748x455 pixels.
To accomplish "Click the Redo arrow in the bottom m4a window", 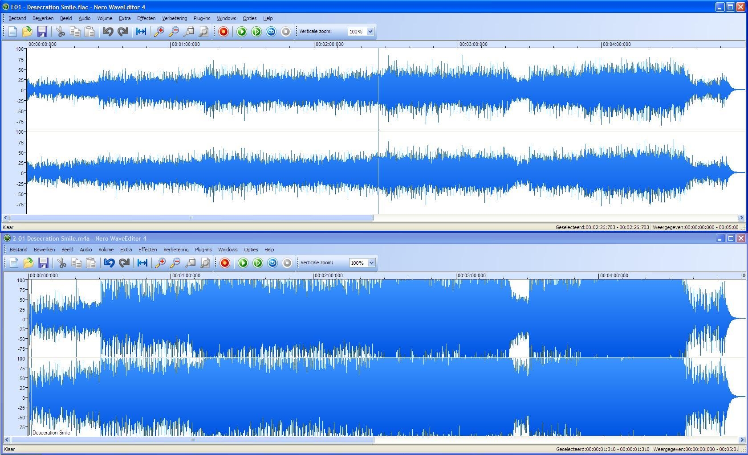I will pos(124,263).
